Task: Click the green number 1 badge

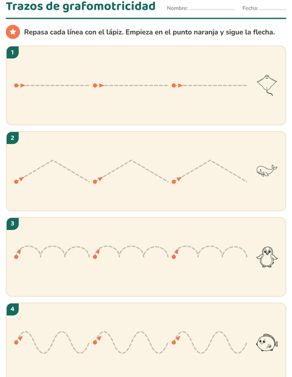Action: coord(13,52)
